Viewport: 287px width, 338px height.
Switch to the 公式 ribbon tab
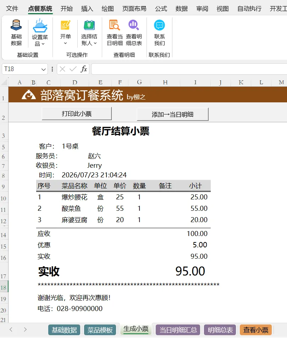[x=161, y=9]
